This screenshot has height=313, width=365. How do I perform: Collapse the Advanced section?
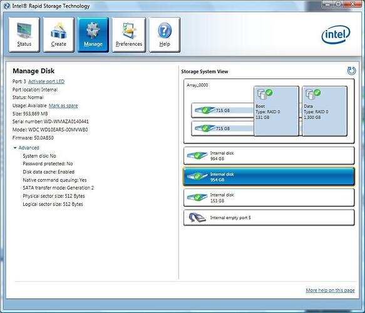click(26, 148)
